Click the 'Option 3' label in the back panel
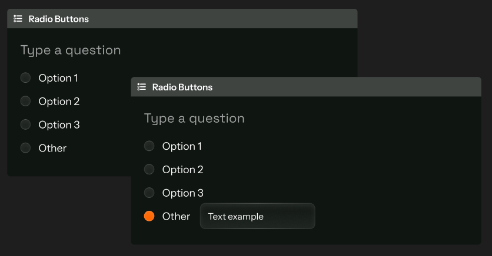 click(x=59, y=124)
